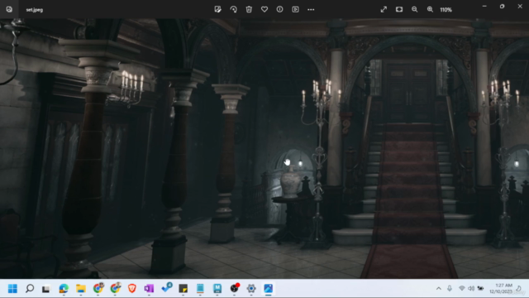This screenshot has height=298, width=529.
Task: Open Task View on the taskbar
Action: (46, 289)
